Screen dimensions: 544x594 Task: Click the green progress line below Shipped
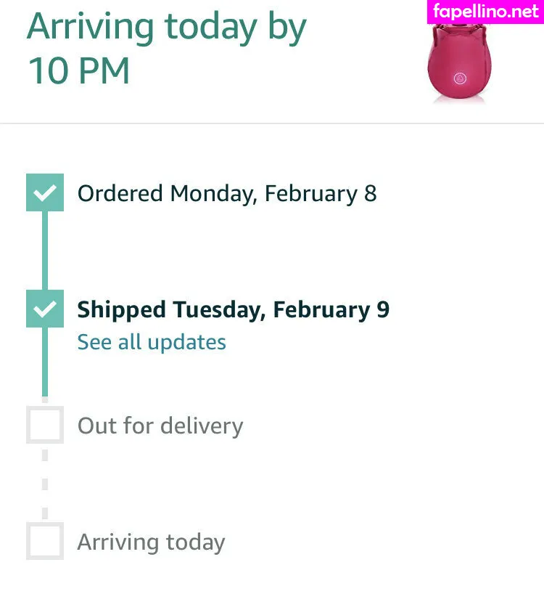click(45, 363)
